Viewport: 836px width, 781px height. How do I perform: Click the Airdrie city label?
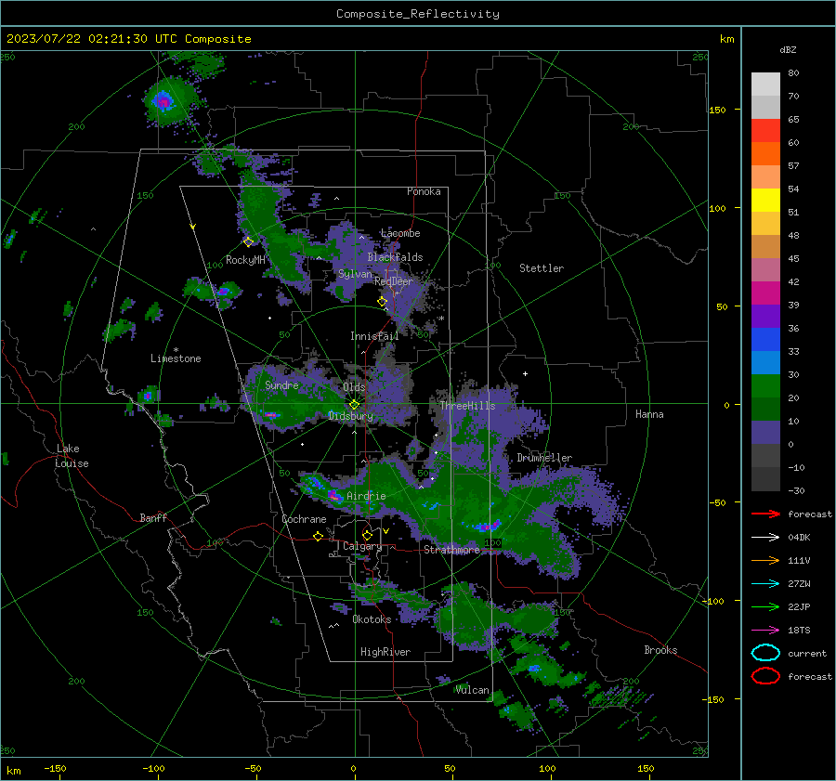366,496
